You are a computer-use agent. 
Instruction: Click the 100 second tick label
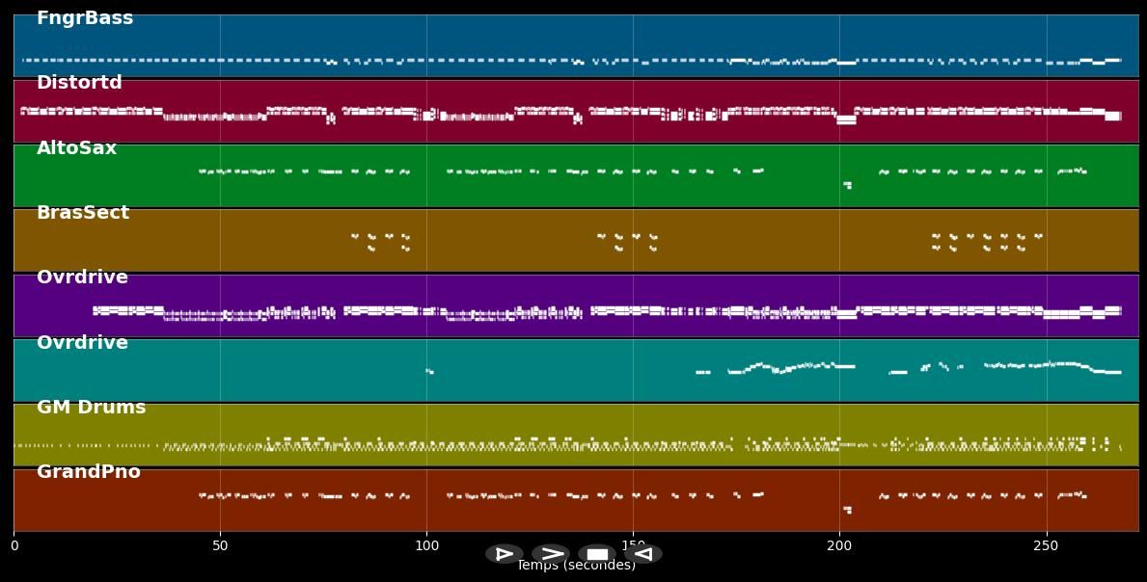click(x=426, y=546)
